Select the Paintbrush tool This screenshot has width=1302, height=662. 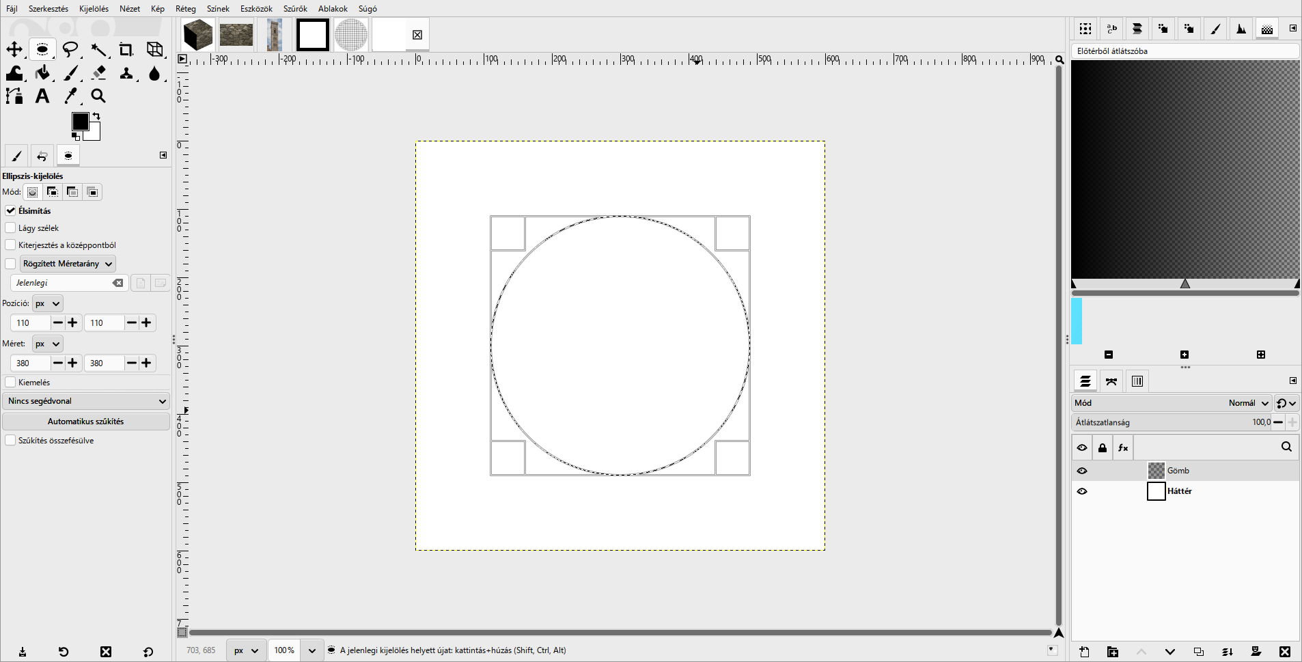[70, 73]
